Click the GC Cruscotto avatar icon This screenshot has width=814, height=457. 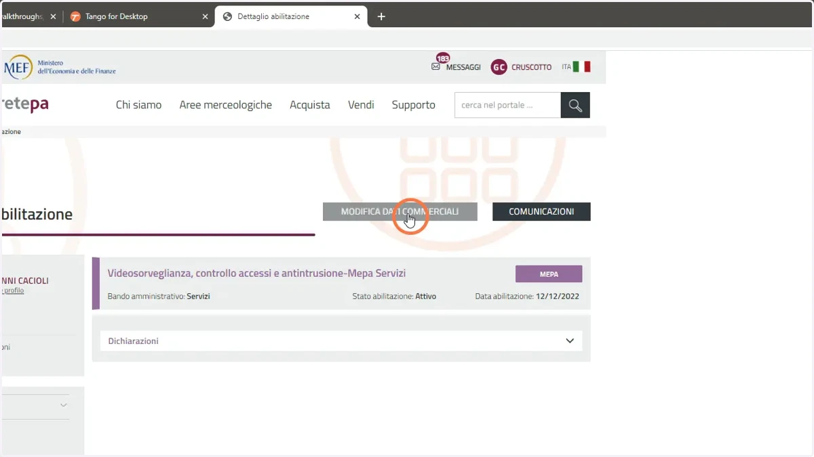(499, 67)
